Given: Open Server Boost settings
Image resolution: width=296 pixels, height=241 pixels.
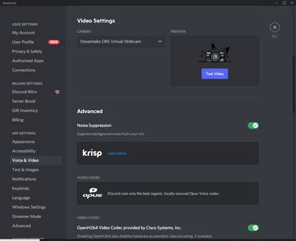Looking at the screenshot, I should [x=24, y=101].
